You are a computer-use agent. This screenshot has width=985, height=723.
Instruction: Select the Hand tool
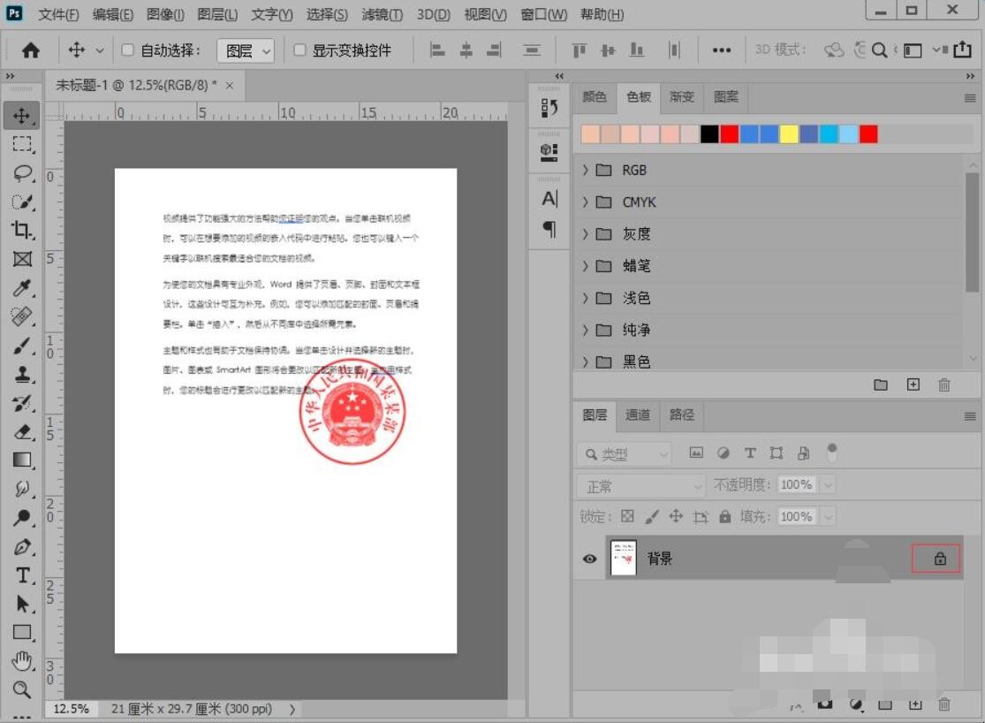[x=23, y=661]
